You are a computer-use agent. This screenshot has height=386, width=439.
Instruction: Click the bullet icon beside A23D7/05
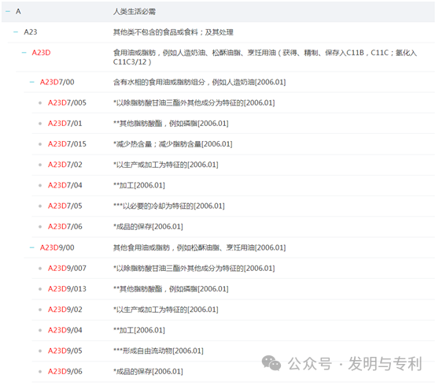click(40, 206)
